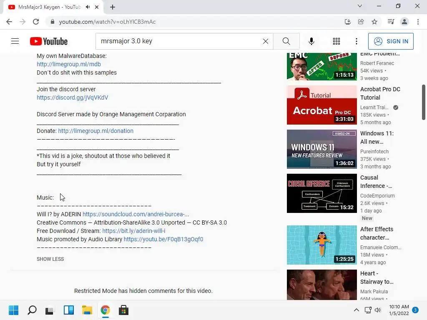Close the MrsMajor3 Keygen tab
This screenshot has width=427, height=320.
(97, 7)
